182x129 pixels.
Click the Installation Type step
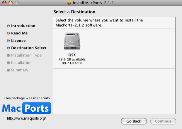(26, 55)
